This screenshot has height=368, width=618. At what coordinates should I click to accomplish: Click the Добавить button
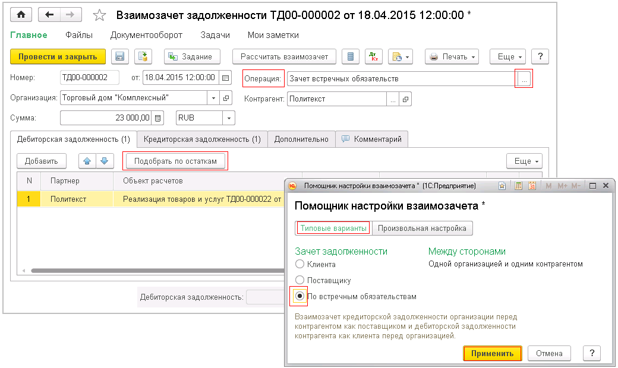click(42, 161)
